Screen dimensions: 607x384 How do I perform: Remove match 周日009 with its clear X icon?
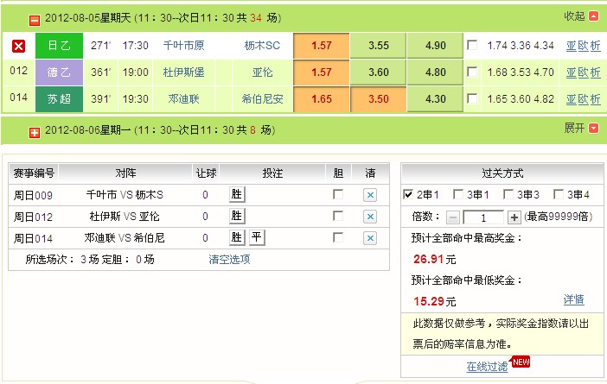coord(370,195)
